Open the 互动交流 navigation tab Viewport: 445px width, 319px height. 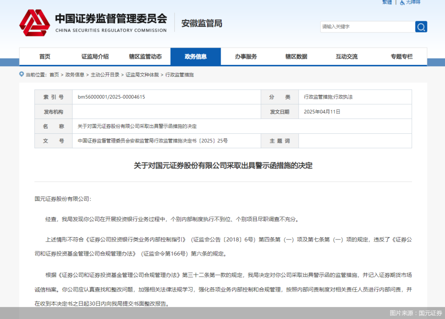347,56
